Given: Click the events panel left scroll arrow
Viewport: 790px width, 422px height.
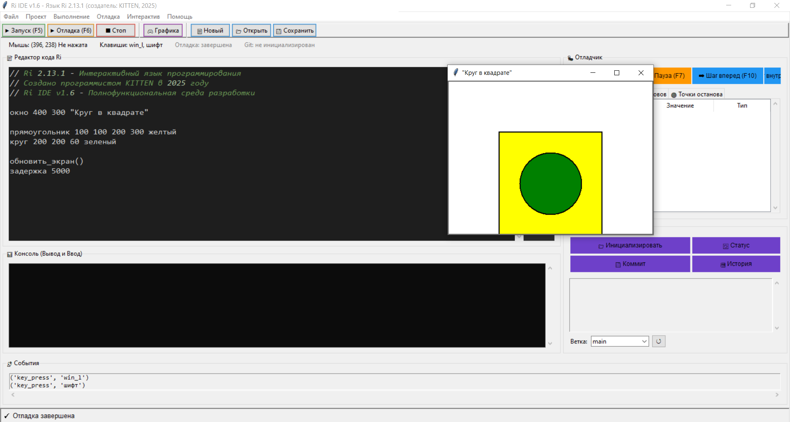Looking at the screenshot, I should [13, 395].
